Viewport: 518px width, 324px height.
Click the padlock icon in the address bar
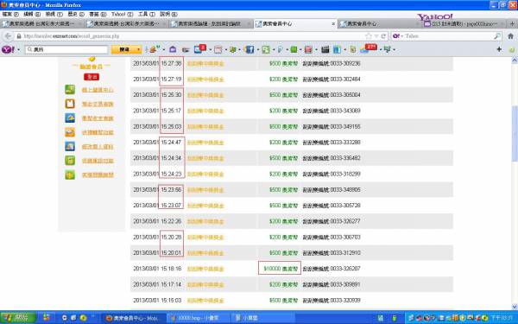19,36
